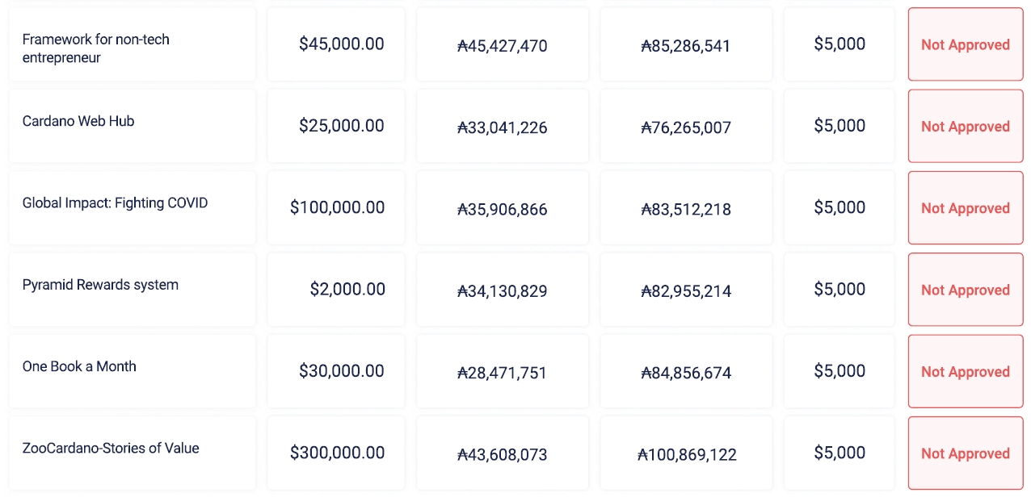The height and width of the screenshot is (497, 1031).
Task: Click the $2,000.00 requested amount
Action: pos(347,290)
